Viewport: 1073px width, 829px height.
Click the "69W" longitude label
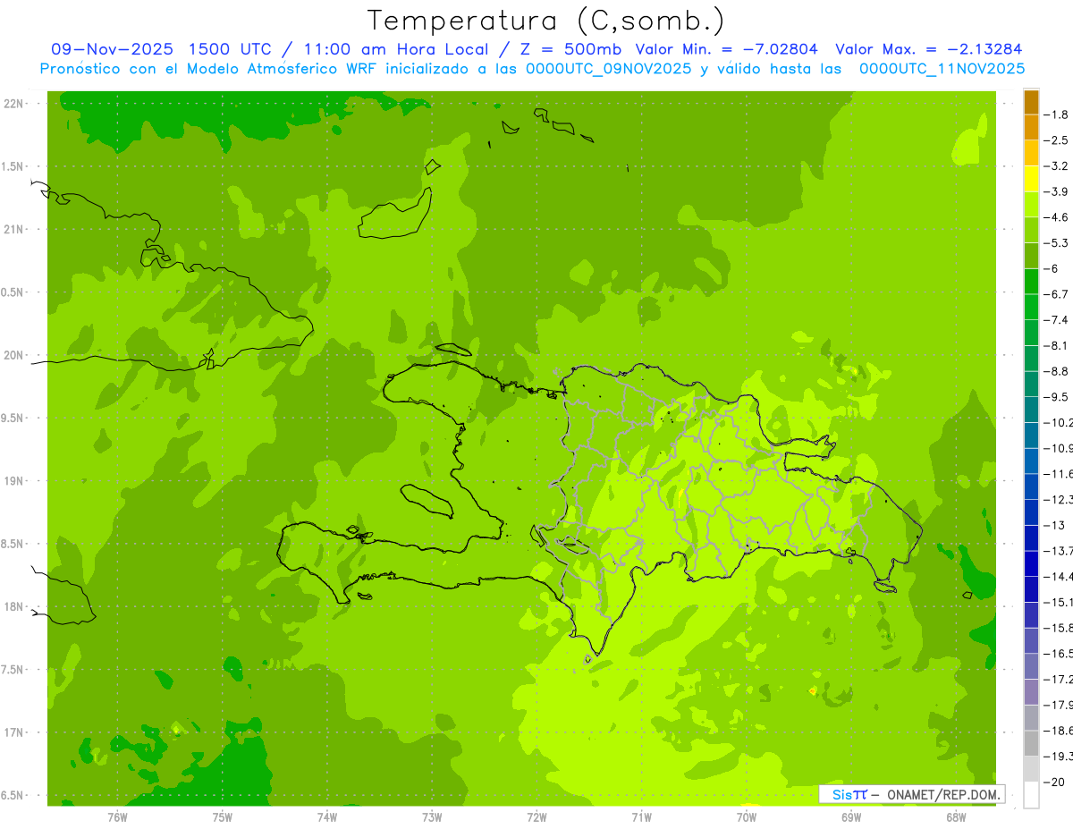(x=851, y=816)
